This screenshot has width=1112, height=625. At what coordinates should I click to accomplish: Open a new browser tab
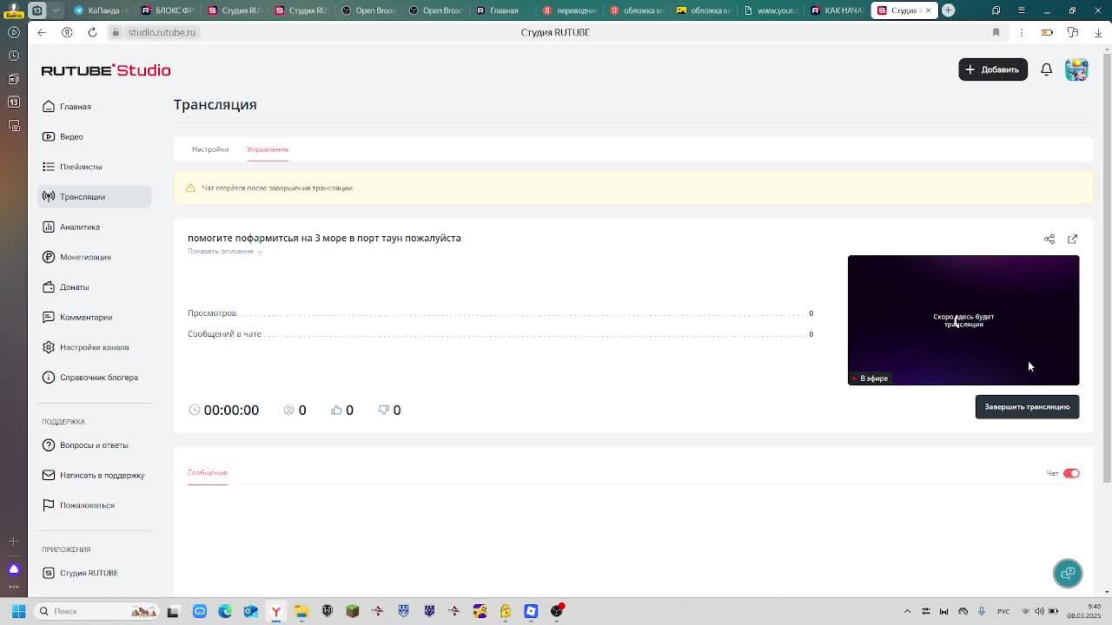click(949, 10)
